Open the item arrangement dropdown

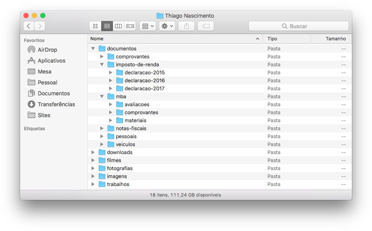point(148,26)
